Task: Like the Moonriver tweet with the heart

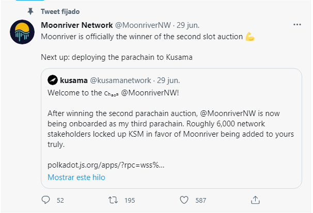Action: pyautogui.click(x=184, y=200)
